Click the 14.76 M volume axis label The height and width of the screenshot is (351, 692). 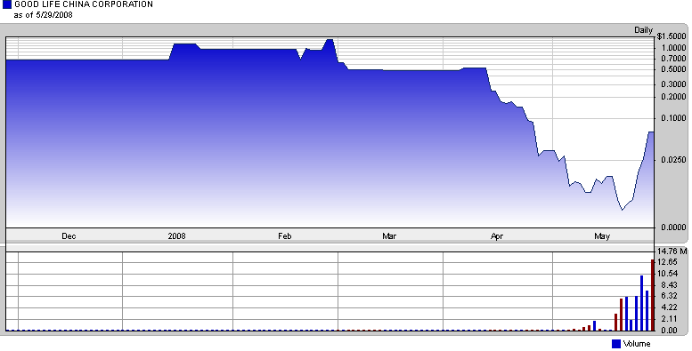coord(672,251)
